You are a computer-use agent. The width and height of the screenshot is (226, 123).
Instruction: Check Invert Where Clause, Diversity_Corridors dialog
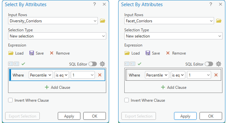(x=10, y=100)
